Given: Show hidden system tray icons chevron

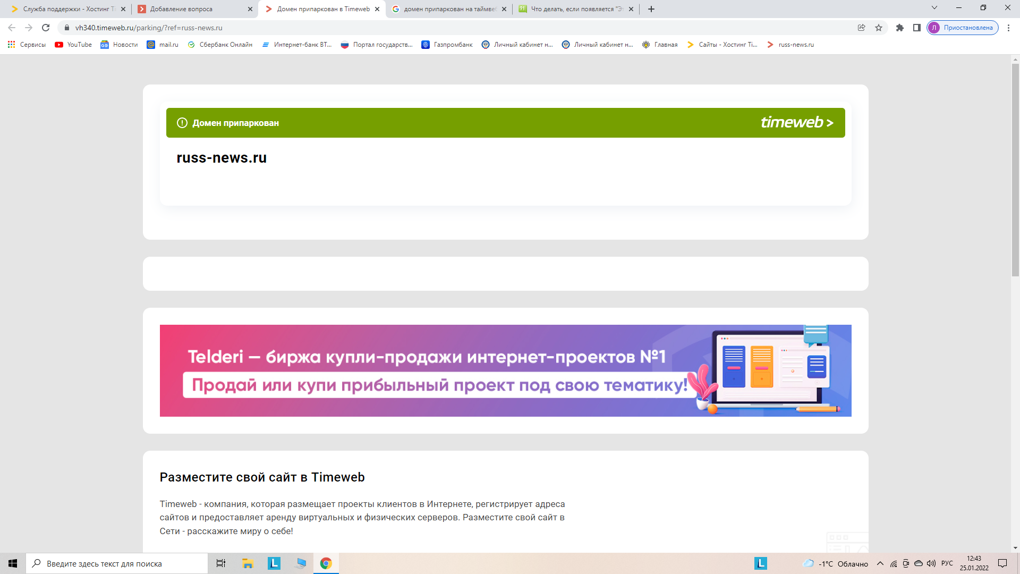Looking at the screenshot, I should click(880, 563).
